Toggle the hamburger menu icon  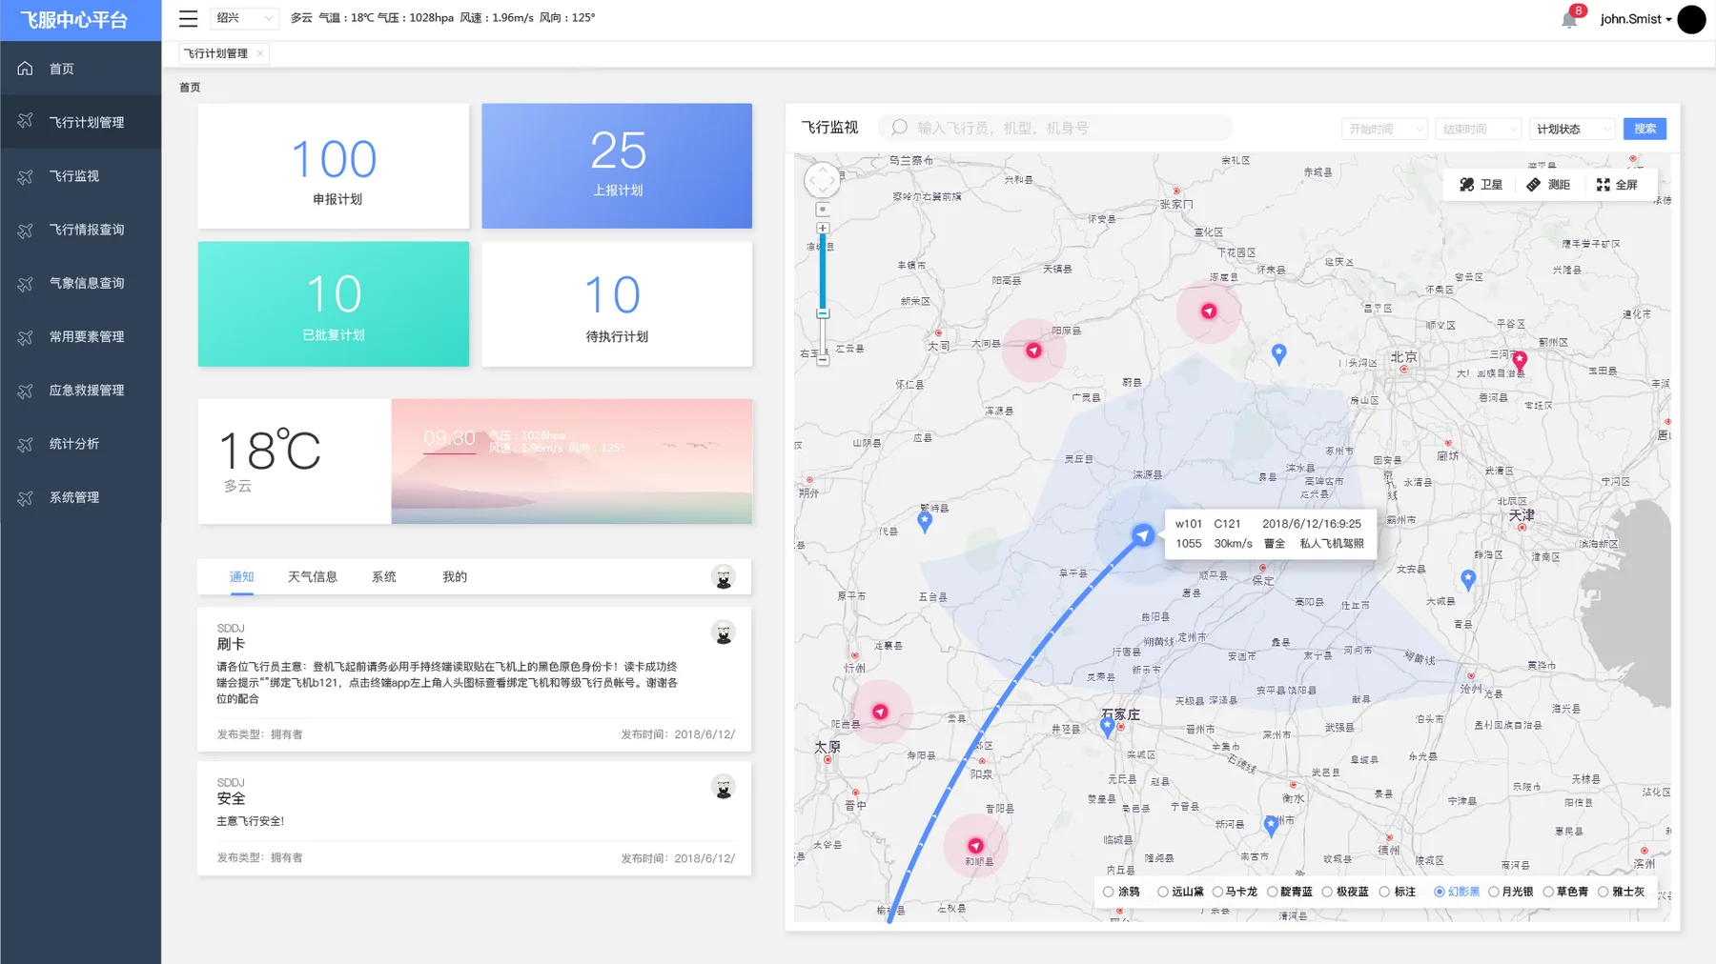[x=189, y=18]
